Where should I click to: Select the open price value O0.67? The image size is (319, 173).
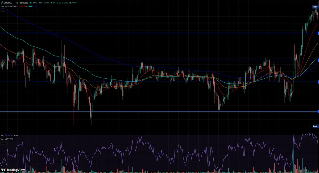coord(36,3)
